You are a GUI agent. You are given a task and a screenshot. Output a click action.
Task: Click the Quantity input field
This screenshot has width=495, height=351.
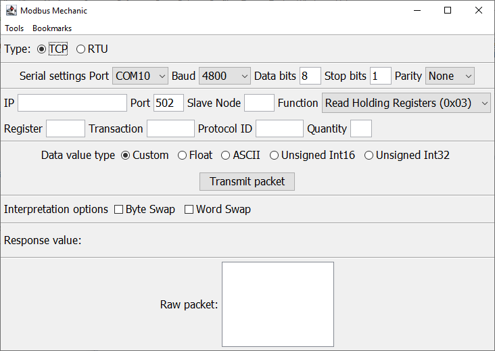coord(361,128)
